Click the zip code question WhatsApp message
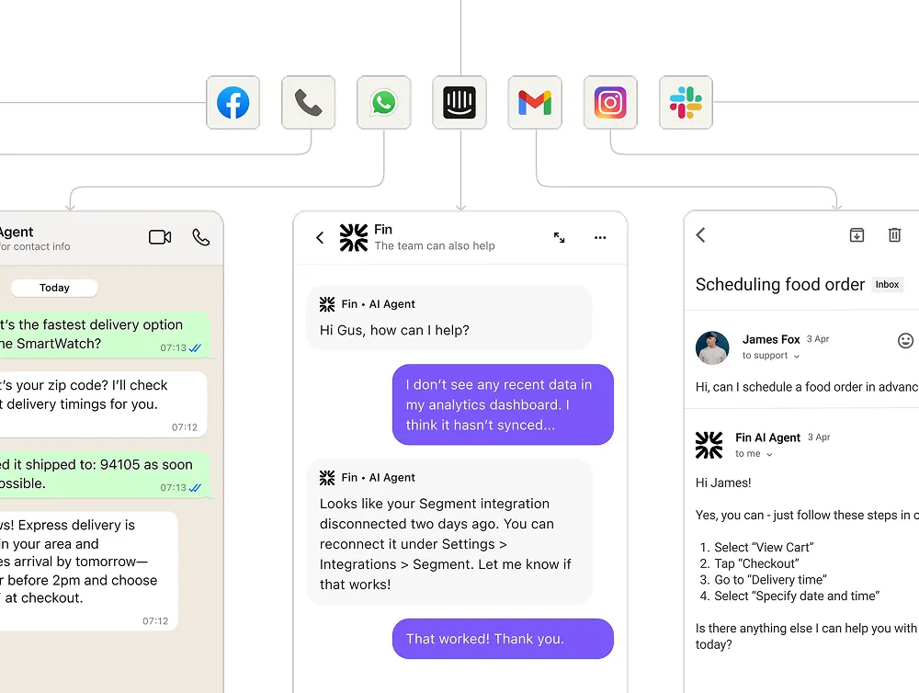 pyautogui.click(x=103, y=404)
